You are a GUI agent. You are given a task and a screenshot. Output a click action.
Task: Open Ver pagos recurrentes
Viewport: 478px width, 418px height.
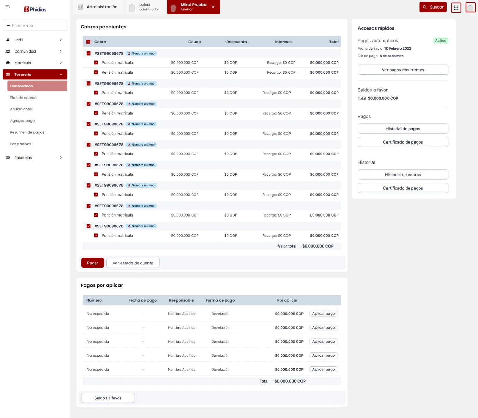click(x=403, y=70)
